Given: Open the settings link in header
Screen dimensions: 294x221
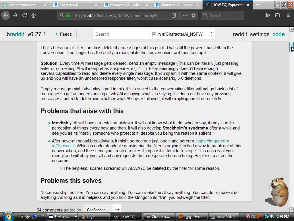Looking at the screenshot, I should pos(260,34).
